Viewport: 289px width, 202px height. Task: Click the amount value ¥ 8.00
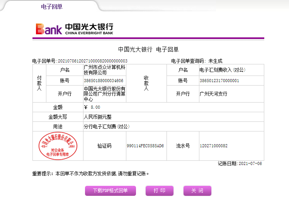tap(92, 107)
